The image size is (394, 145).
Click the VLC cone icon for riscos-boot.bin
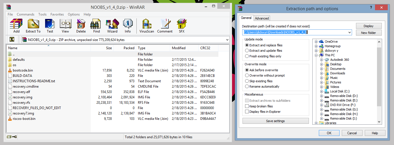coord(10,118)
